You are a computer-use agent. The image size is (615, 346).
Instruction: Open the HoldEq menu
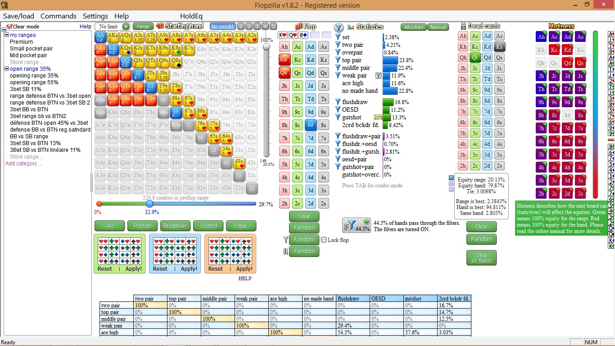191,16
